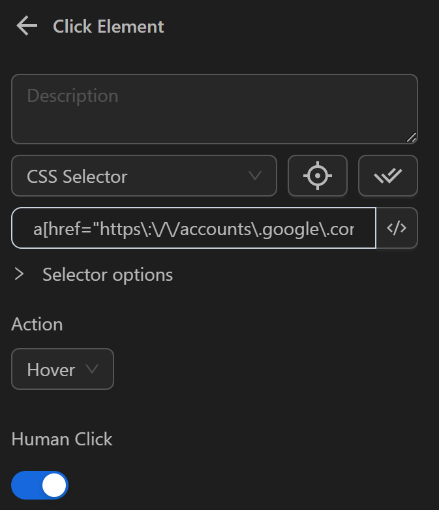Screen dimensions: 439x510
Task: Click the small arrow beside Hover
Action: (92, 369)
